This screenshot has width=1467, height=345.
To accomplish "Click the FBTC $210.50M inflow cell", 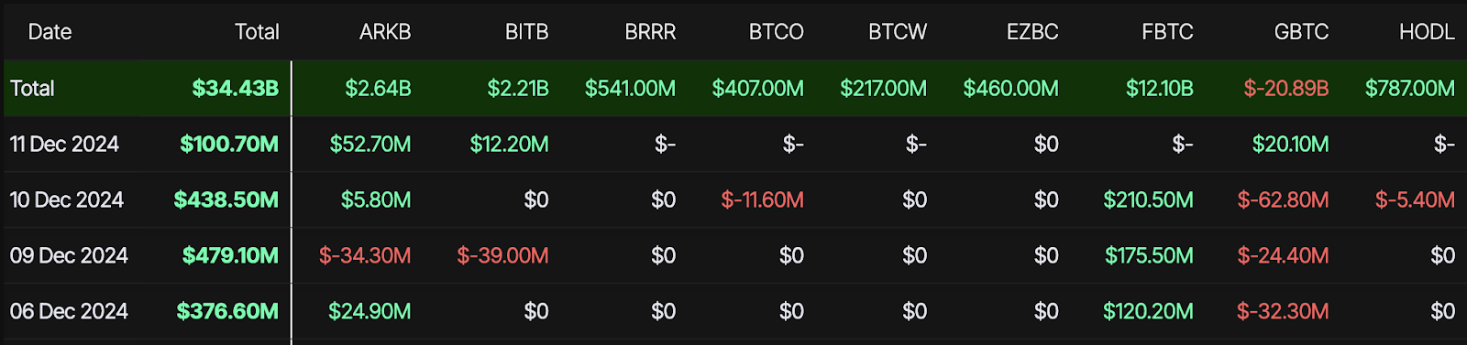I will tap(1148, 199).
